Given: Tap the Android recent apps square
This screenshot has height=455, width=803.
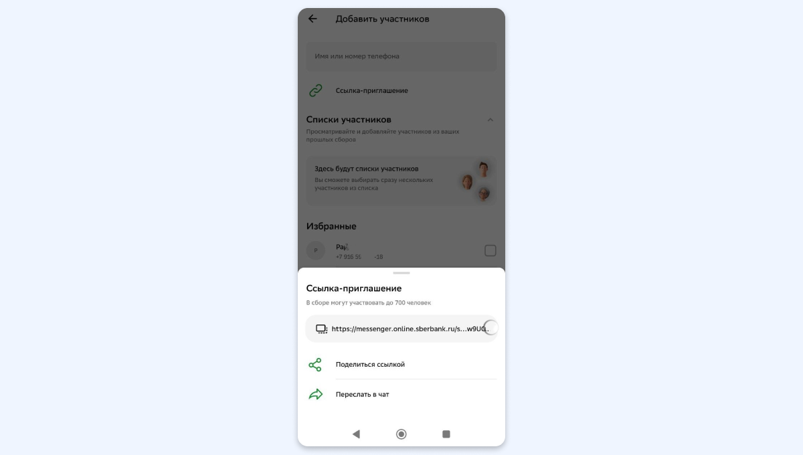Looking at the screenshot, I should [446, 434].
